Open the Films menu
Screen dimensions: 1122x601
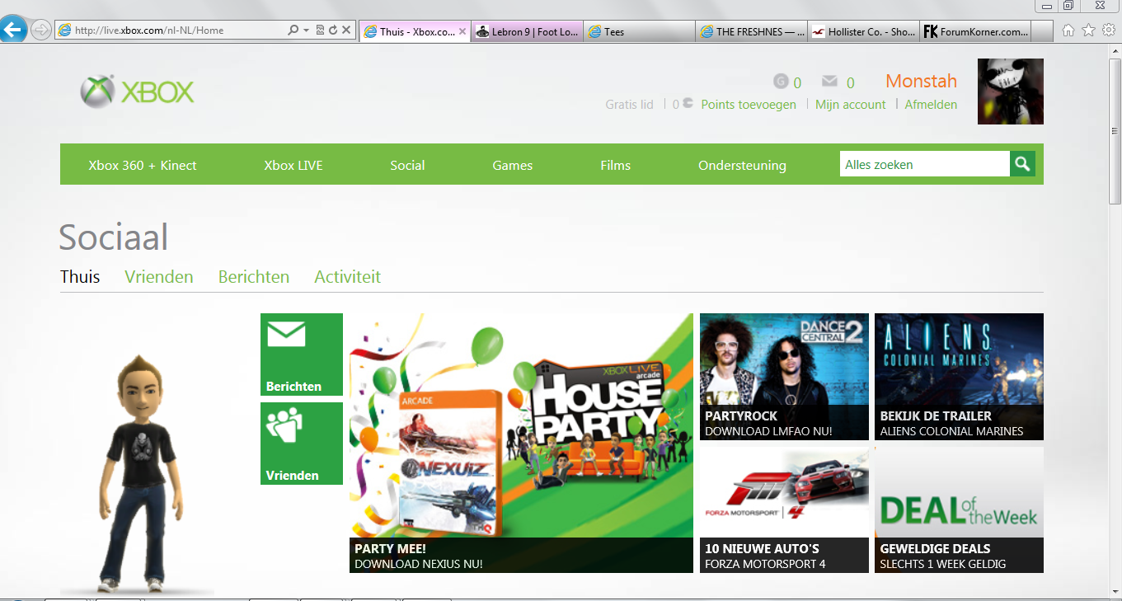pyautogui.click(x=615, y=165)
